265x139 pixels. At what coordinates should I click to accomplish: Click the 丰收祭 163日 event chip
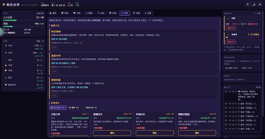point(246,68)
